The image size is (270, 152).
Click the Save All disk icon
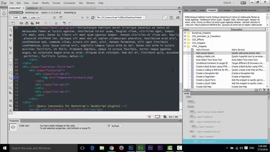click(x=32, y=23)
